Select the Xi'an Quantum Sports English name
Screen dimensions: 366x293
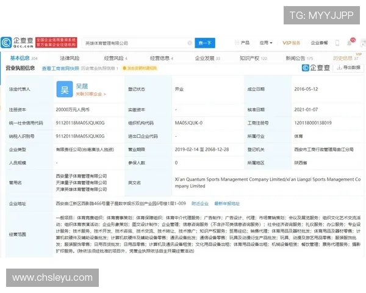268,183
